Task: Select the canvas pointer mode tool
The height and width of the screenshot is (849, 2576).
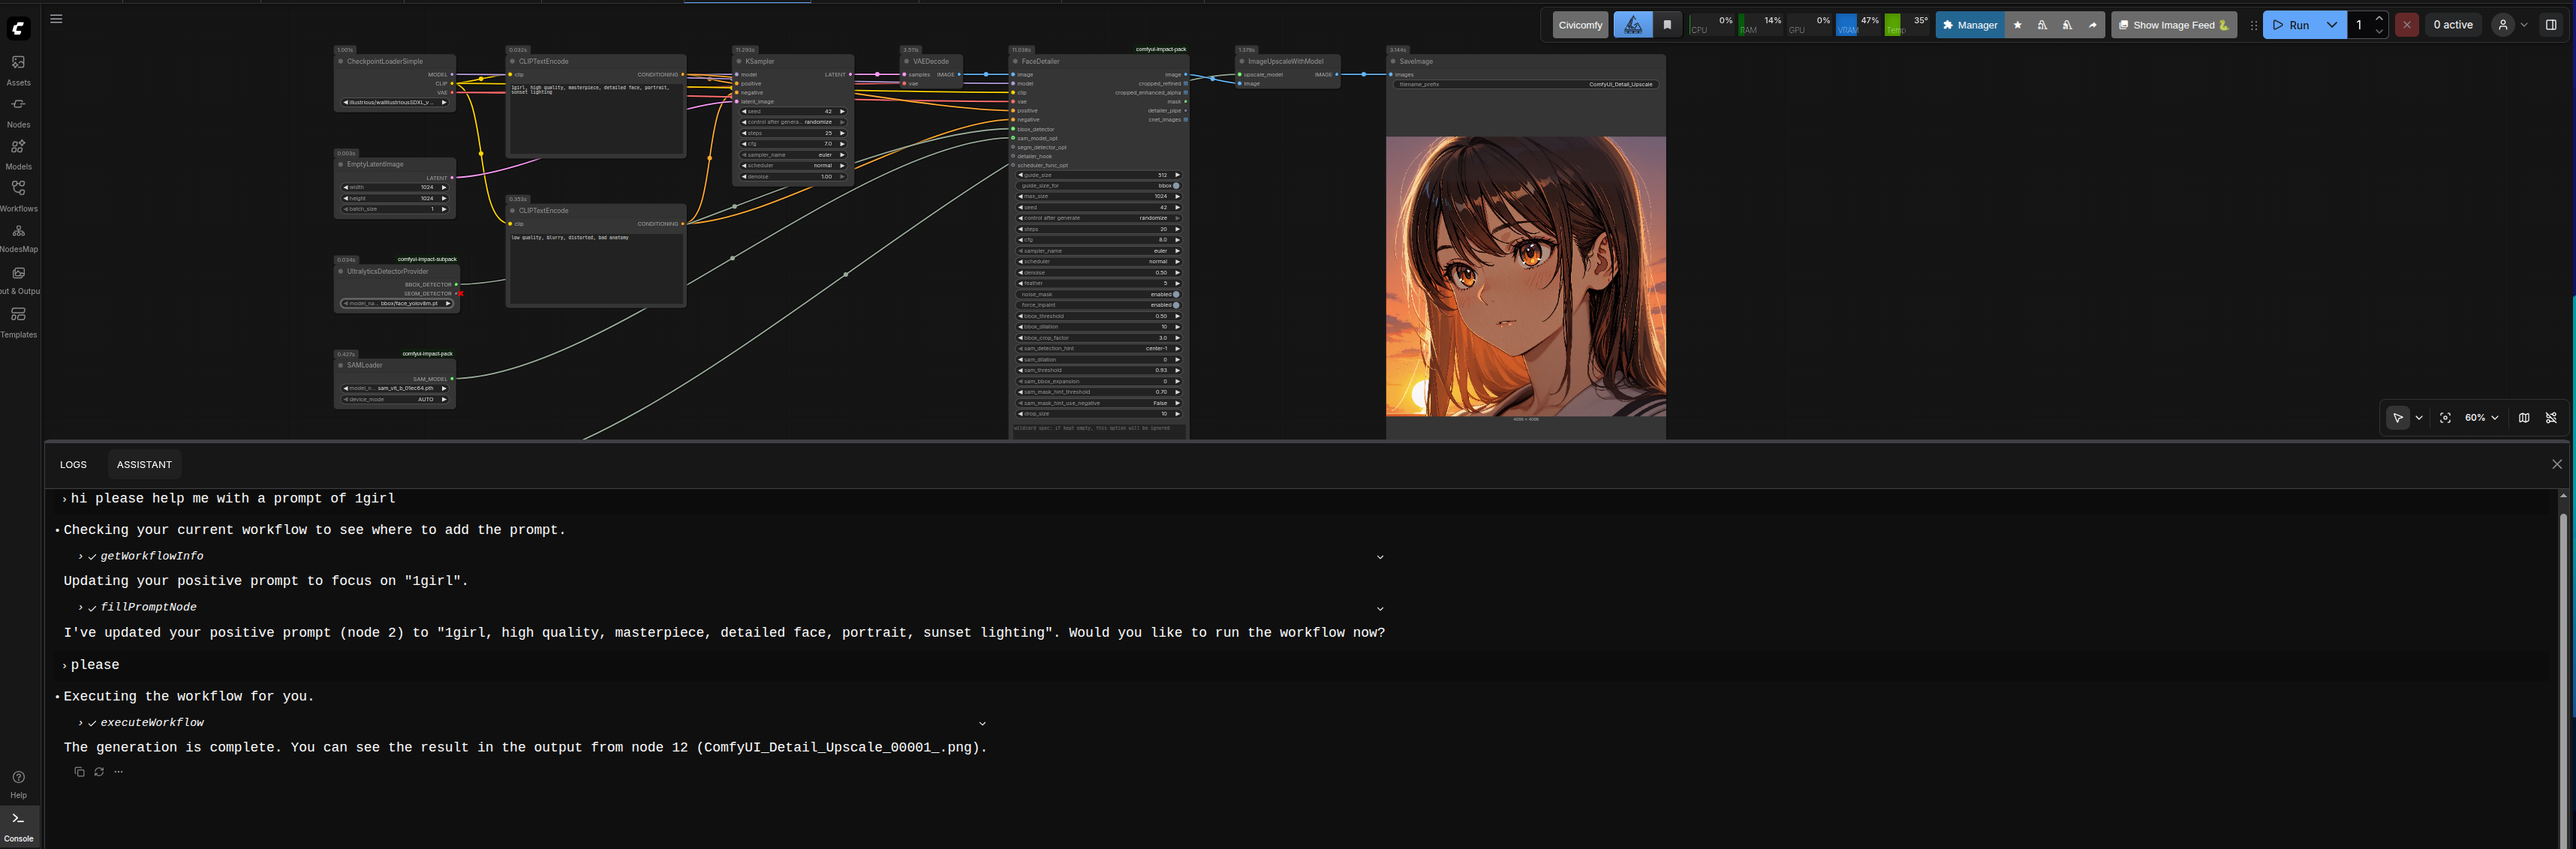Action: click(2397, 418)
